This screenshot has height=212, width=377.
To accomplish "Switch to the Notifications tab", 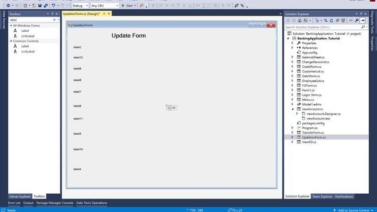I will tap(344, 197).
